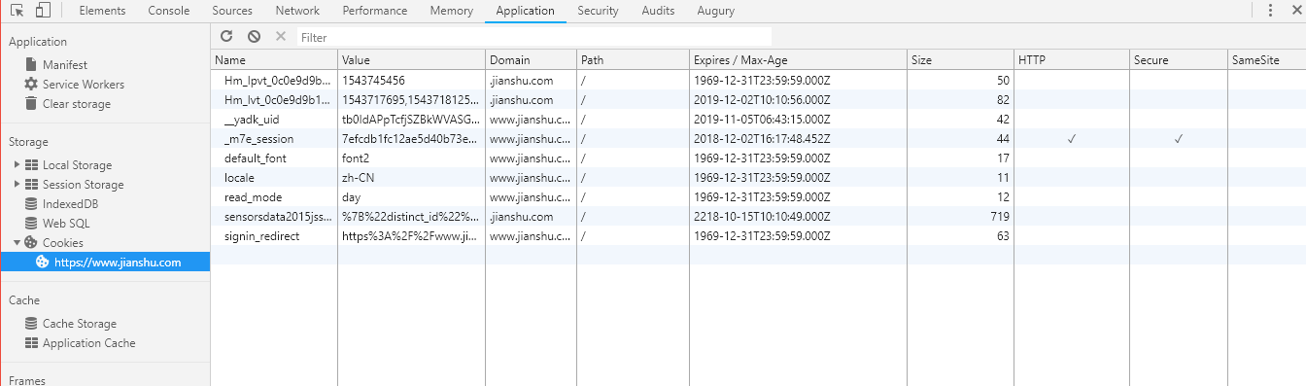Delete selected cookie with the X icon
This screenshot has width=1306, height=386.
(281, 36)
